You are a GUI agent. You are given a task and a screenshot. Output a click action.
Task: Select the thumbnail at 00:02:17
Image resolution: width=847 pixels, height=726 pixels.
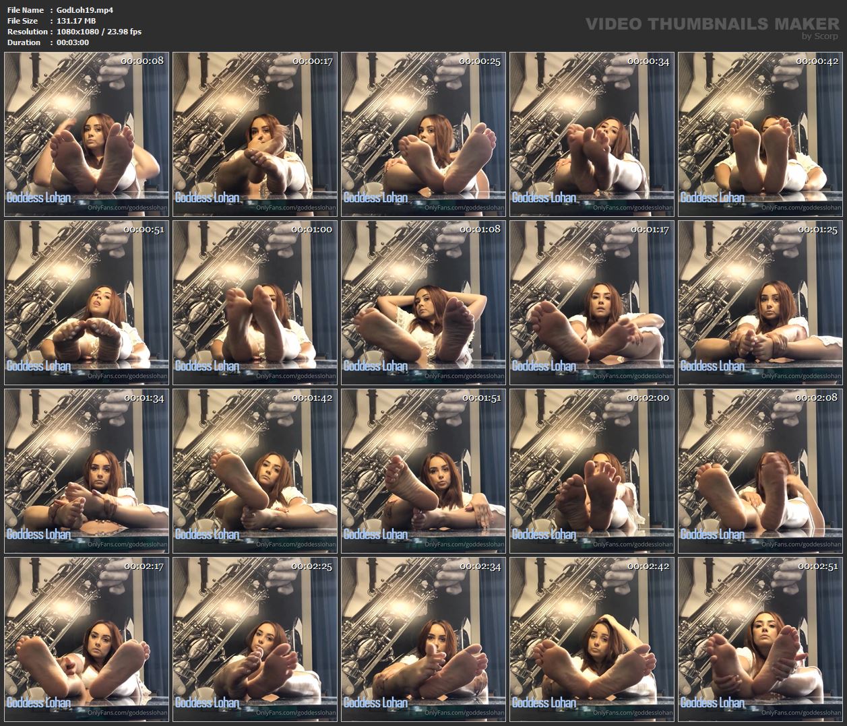tap(86, 640)
